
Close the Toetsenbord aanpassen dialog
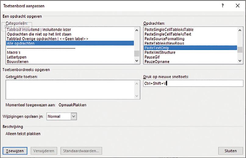pos(237,6)
